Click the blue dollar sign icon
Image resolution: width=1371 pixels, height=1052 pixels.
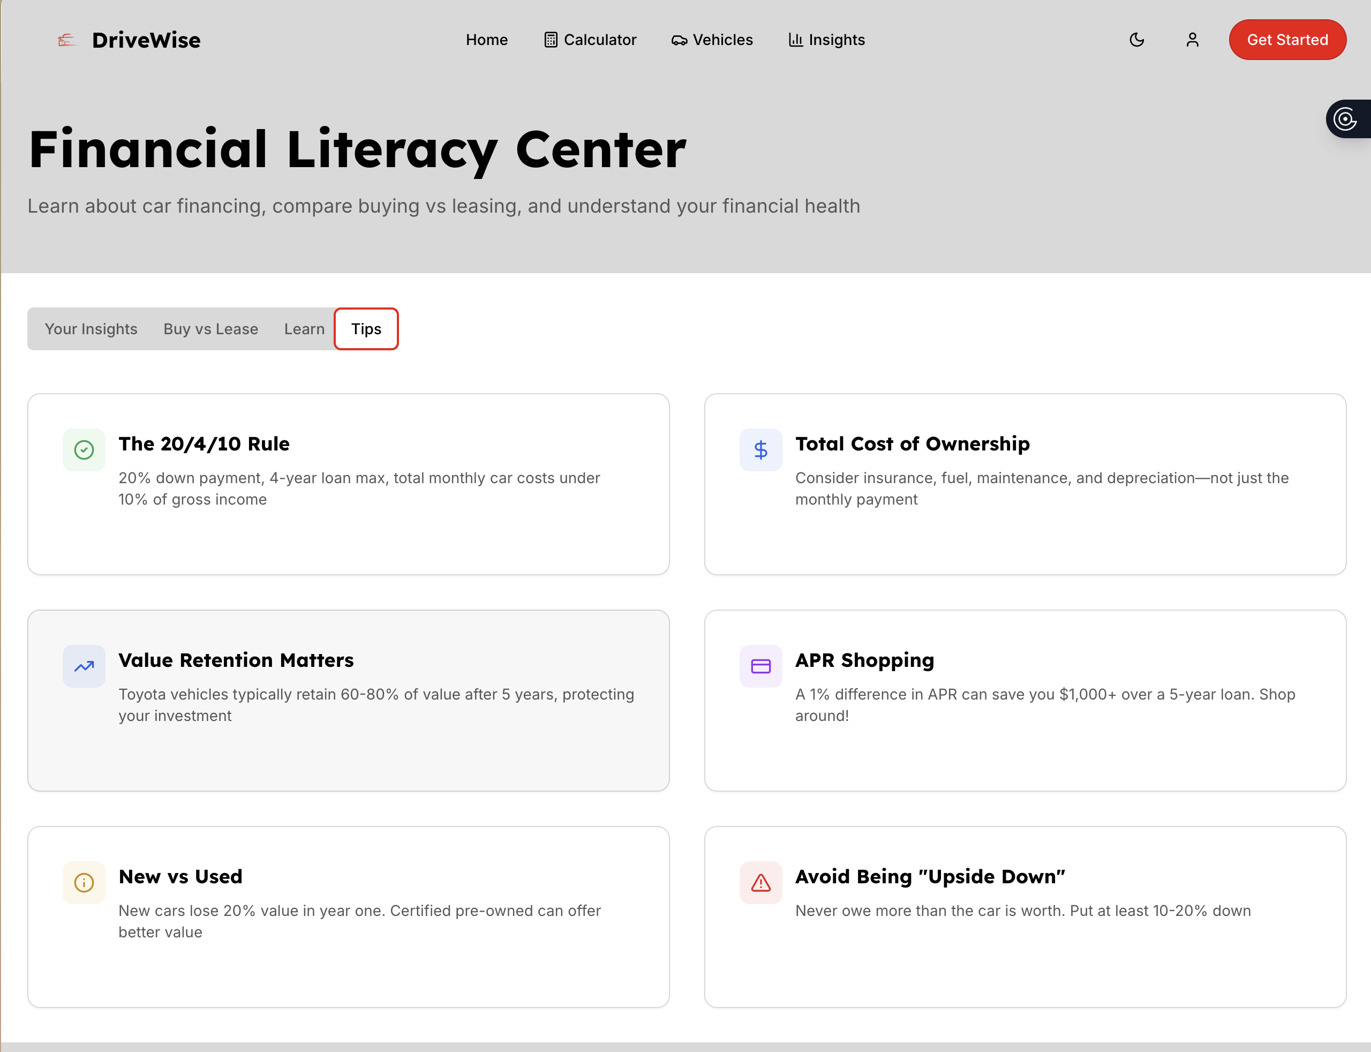(760, 449)
